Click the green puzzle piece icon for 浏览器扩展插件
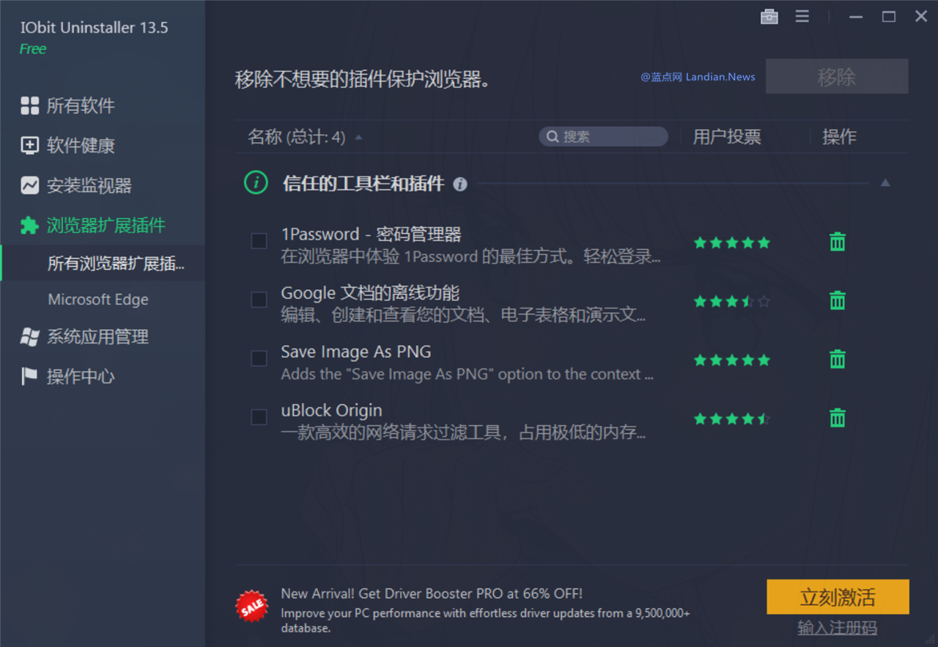 pyautogui.click(x=29, y=225)
